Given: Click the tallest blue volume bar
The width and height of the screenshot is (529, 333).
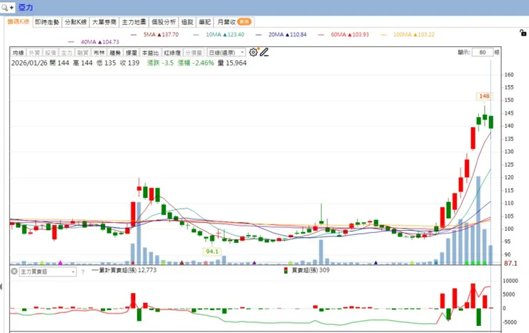Looking at the screenshot, I should pos(478,220).
